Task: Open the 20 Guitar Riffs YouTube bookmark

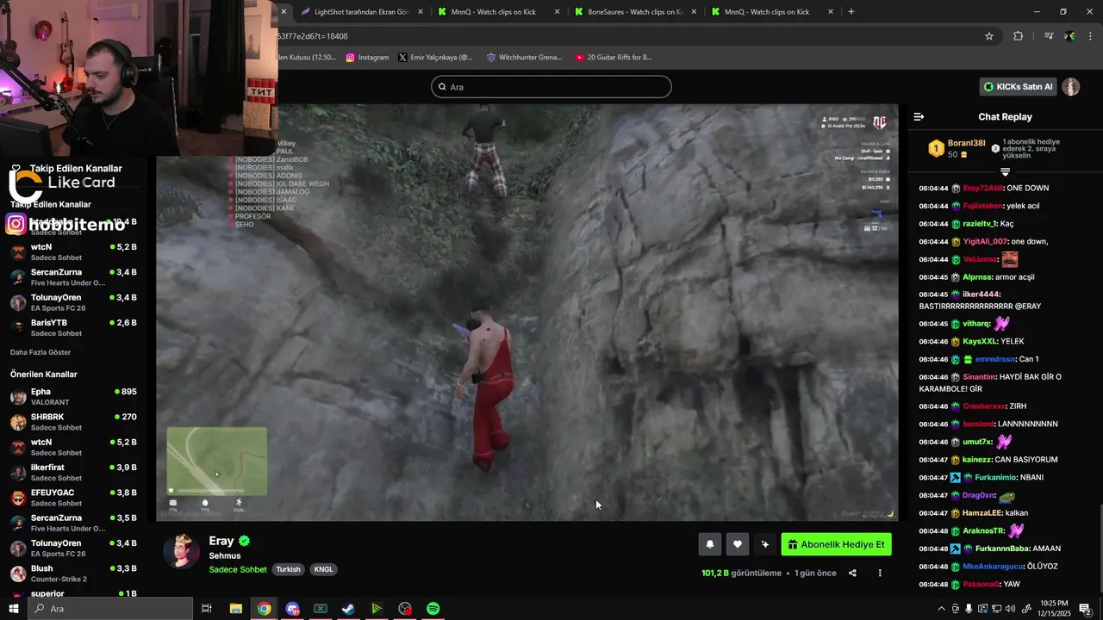Action: [x=614, y=58]
